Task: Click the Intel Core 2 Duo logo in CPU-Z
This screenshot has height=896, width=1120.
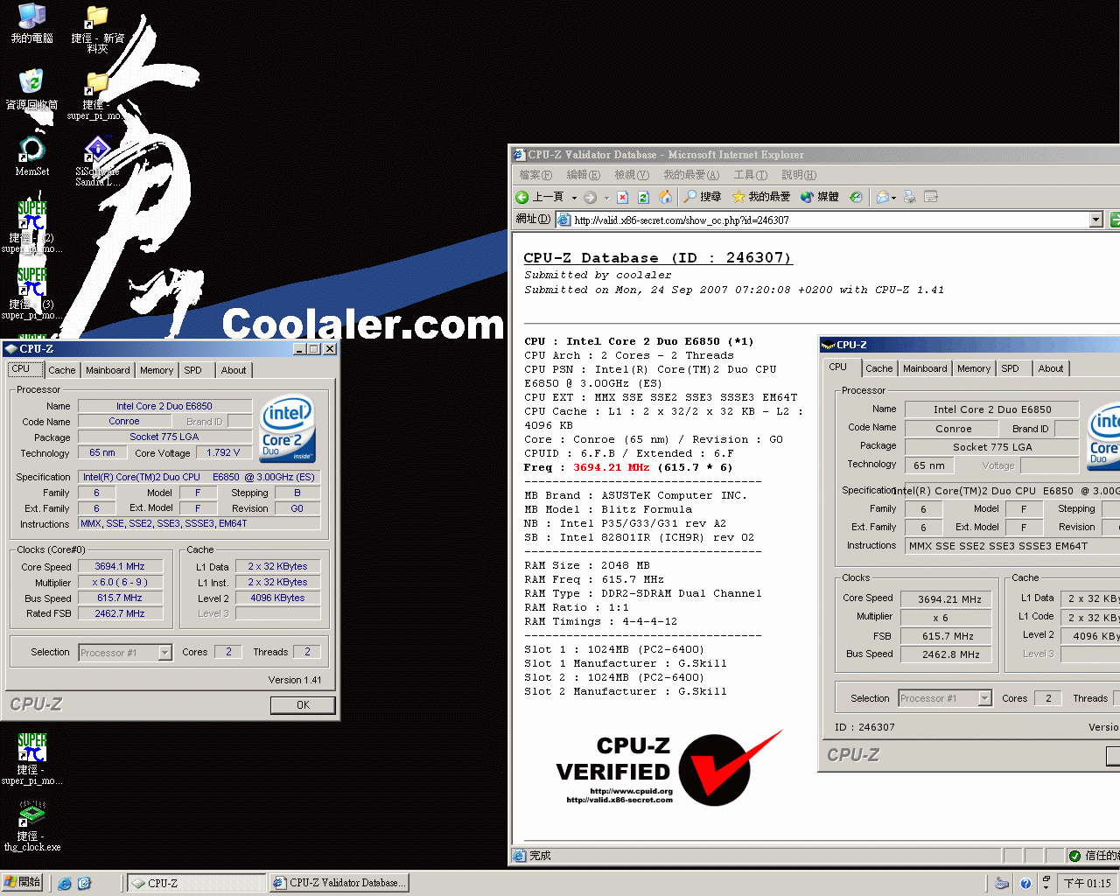Action: (288, 430)
